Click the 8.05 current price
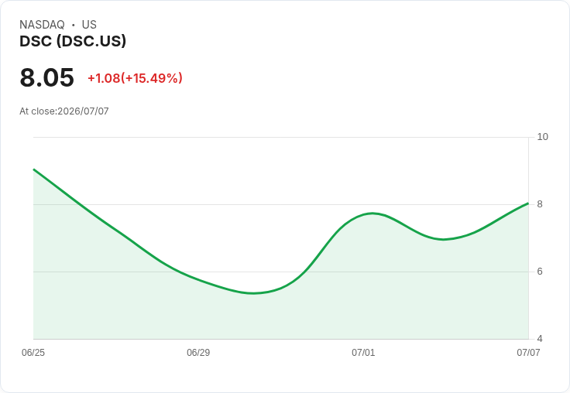Screen dimensions: 570x393 tap(47, 77)
